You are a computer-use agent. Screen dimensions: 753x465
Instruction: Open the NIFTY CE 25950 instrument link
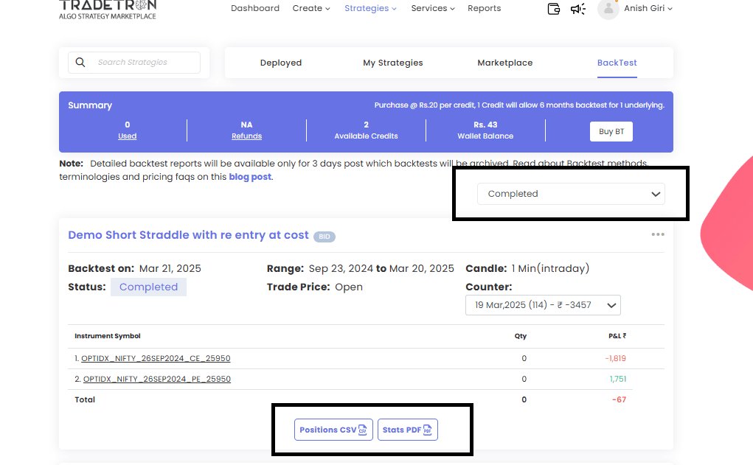(x=156, y=359)
